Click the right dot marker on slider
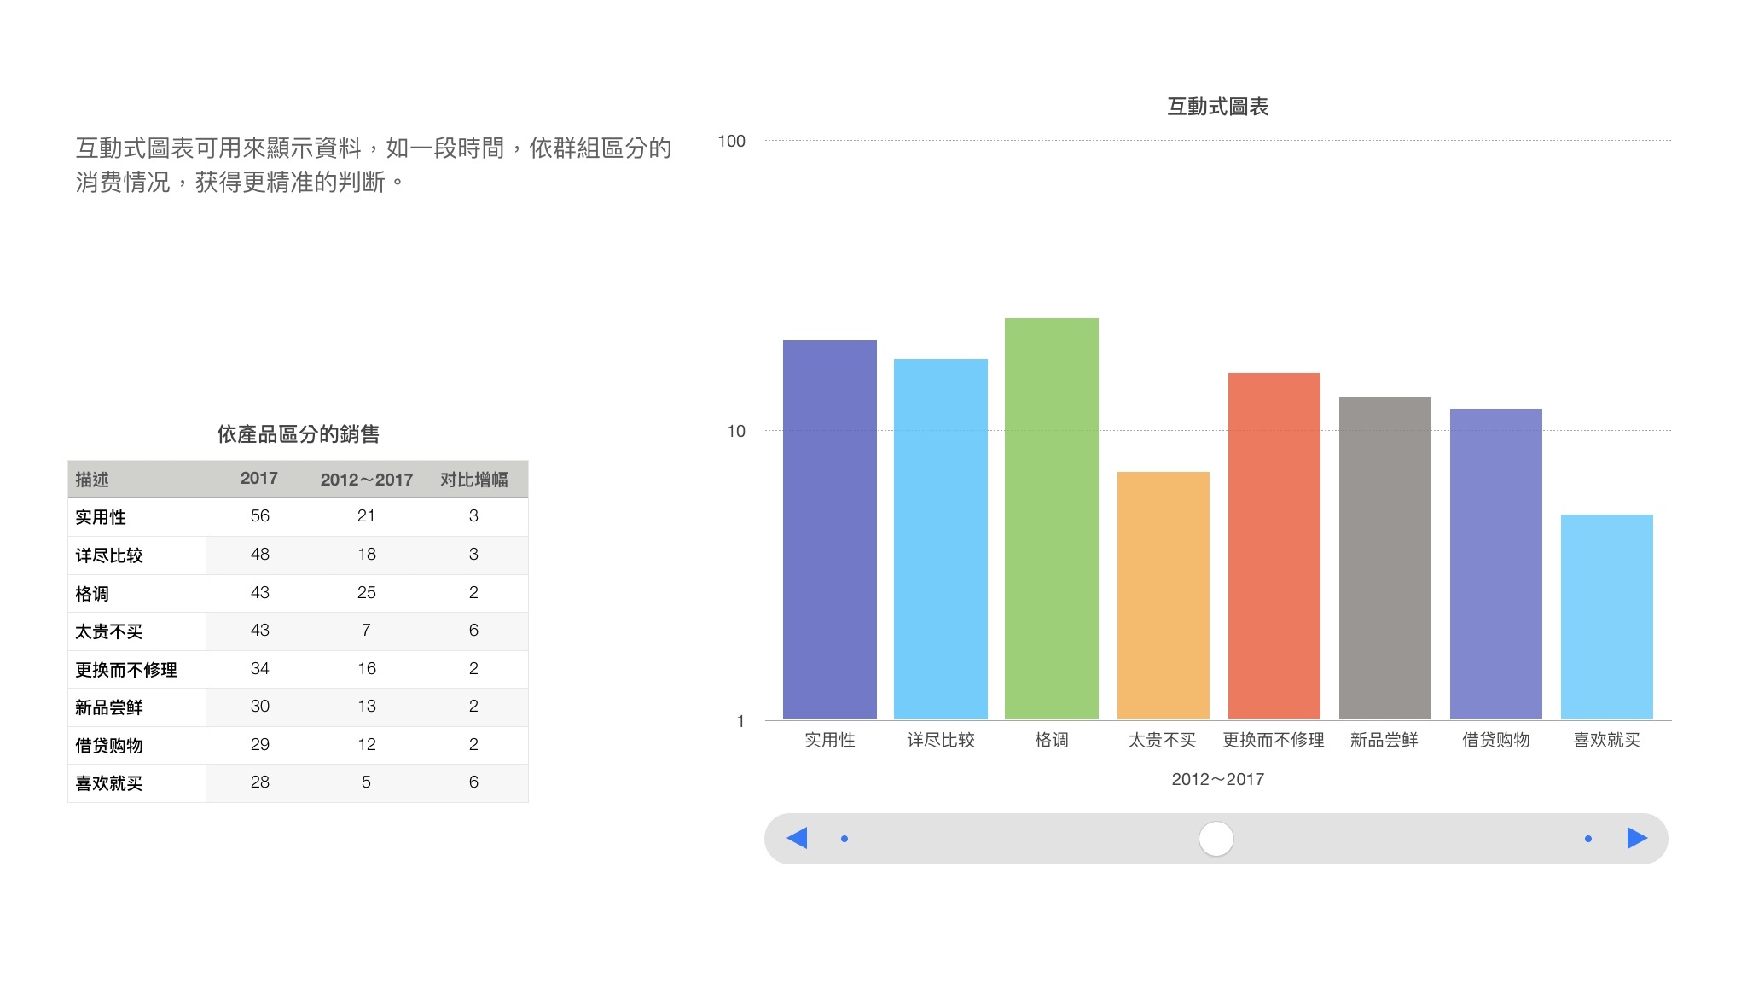The image size is (1747, 983). (1588, 839)
